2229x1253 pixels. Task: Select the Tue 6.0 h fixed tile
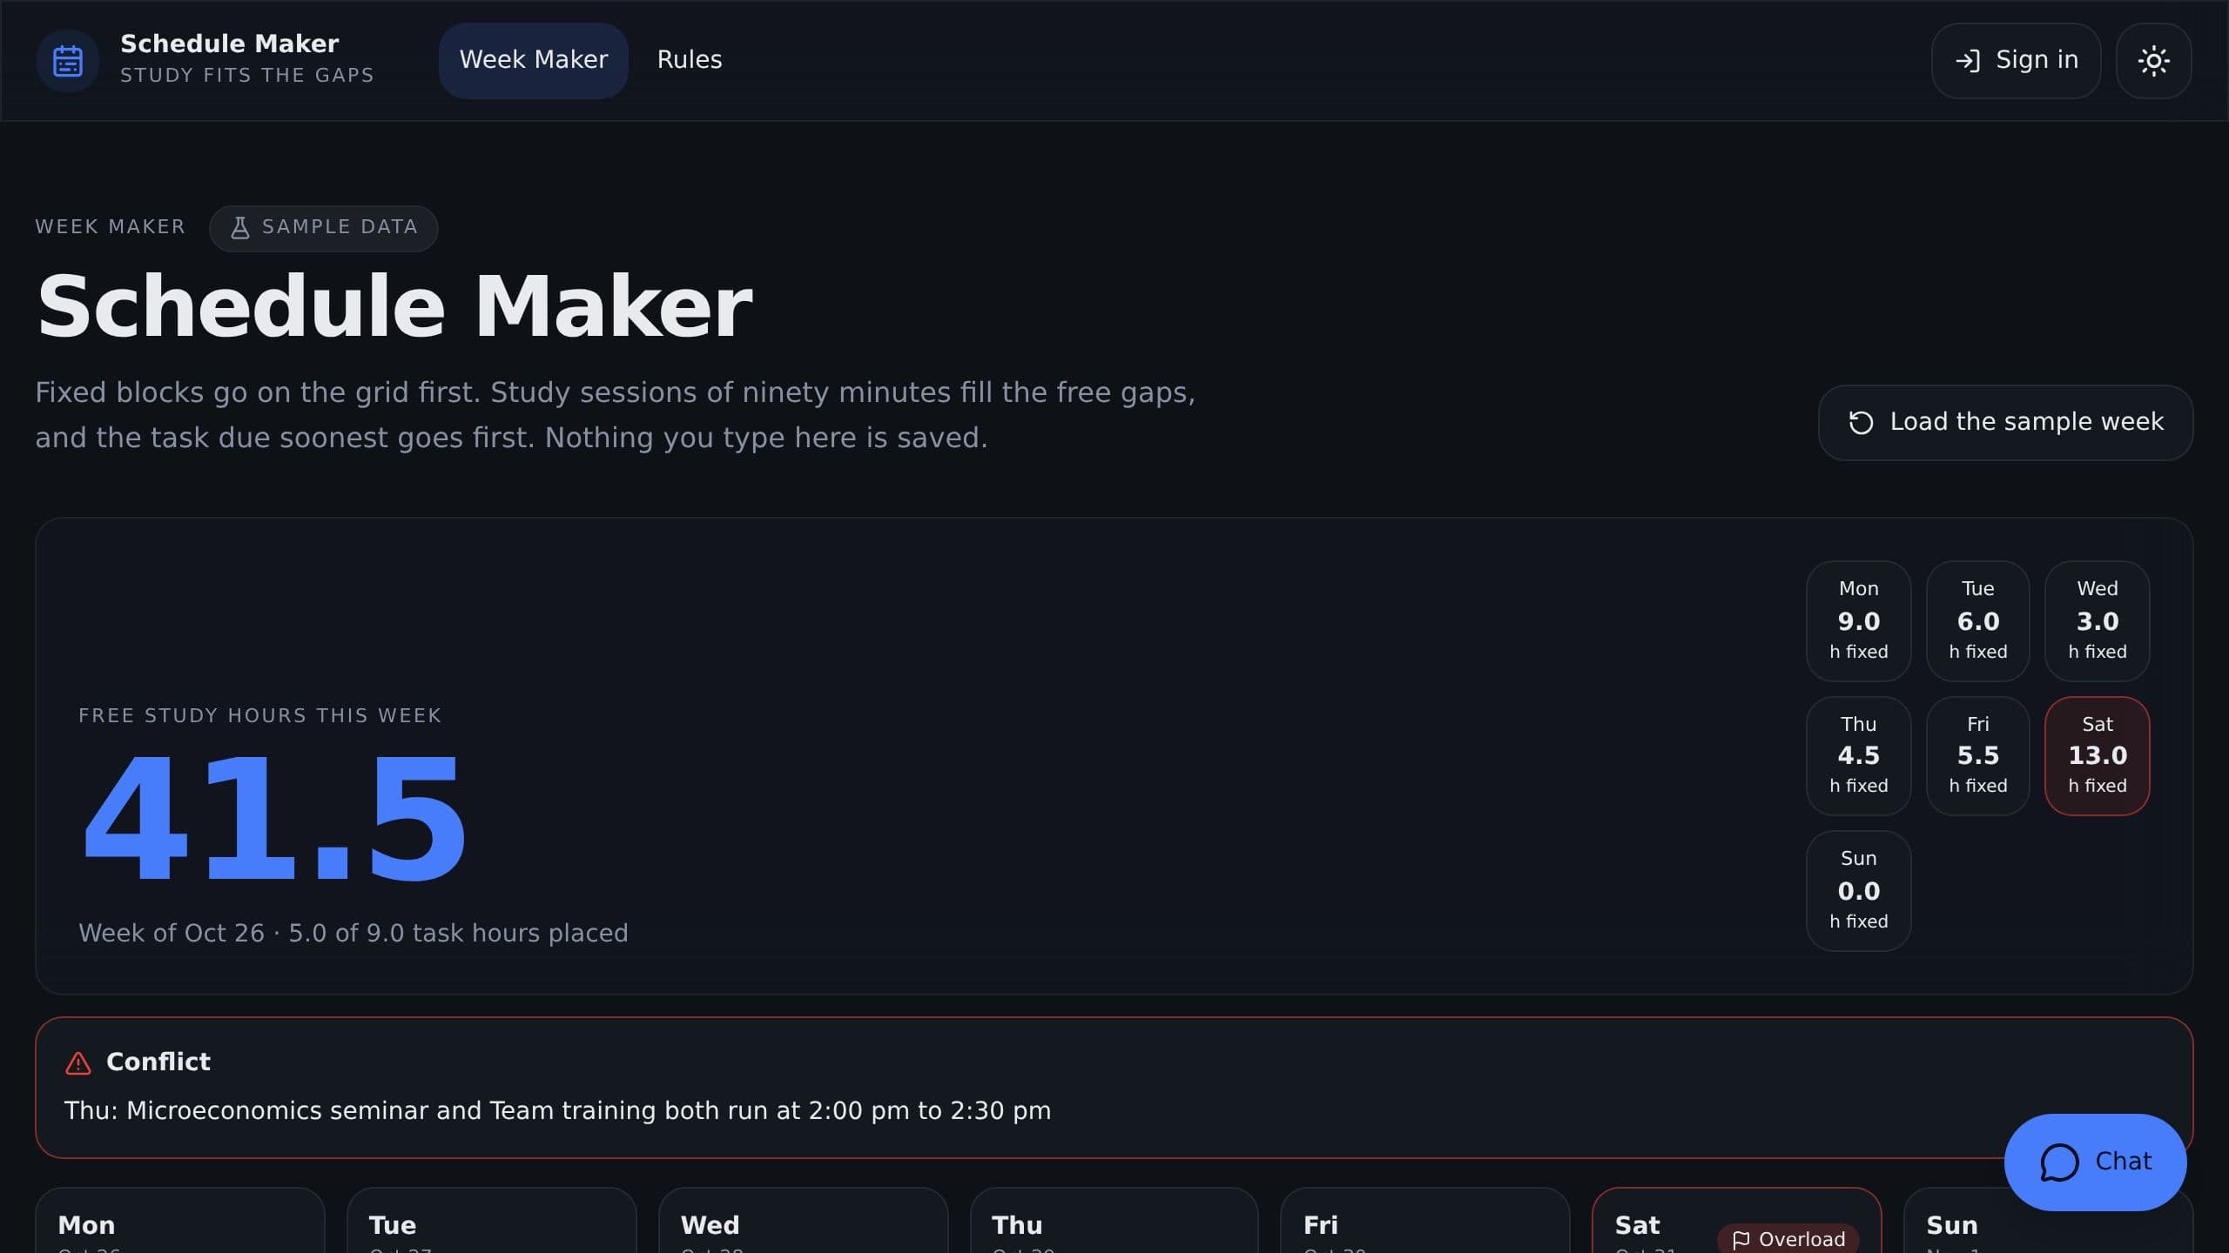pos(1977,621)
